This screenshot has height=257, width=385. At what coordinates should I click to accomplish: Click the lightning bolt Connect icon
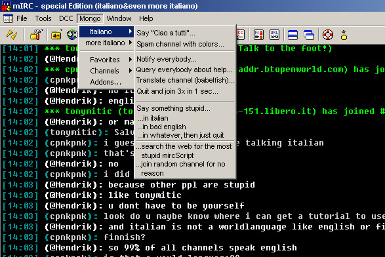pyautogui.click(x=12, y=35)
